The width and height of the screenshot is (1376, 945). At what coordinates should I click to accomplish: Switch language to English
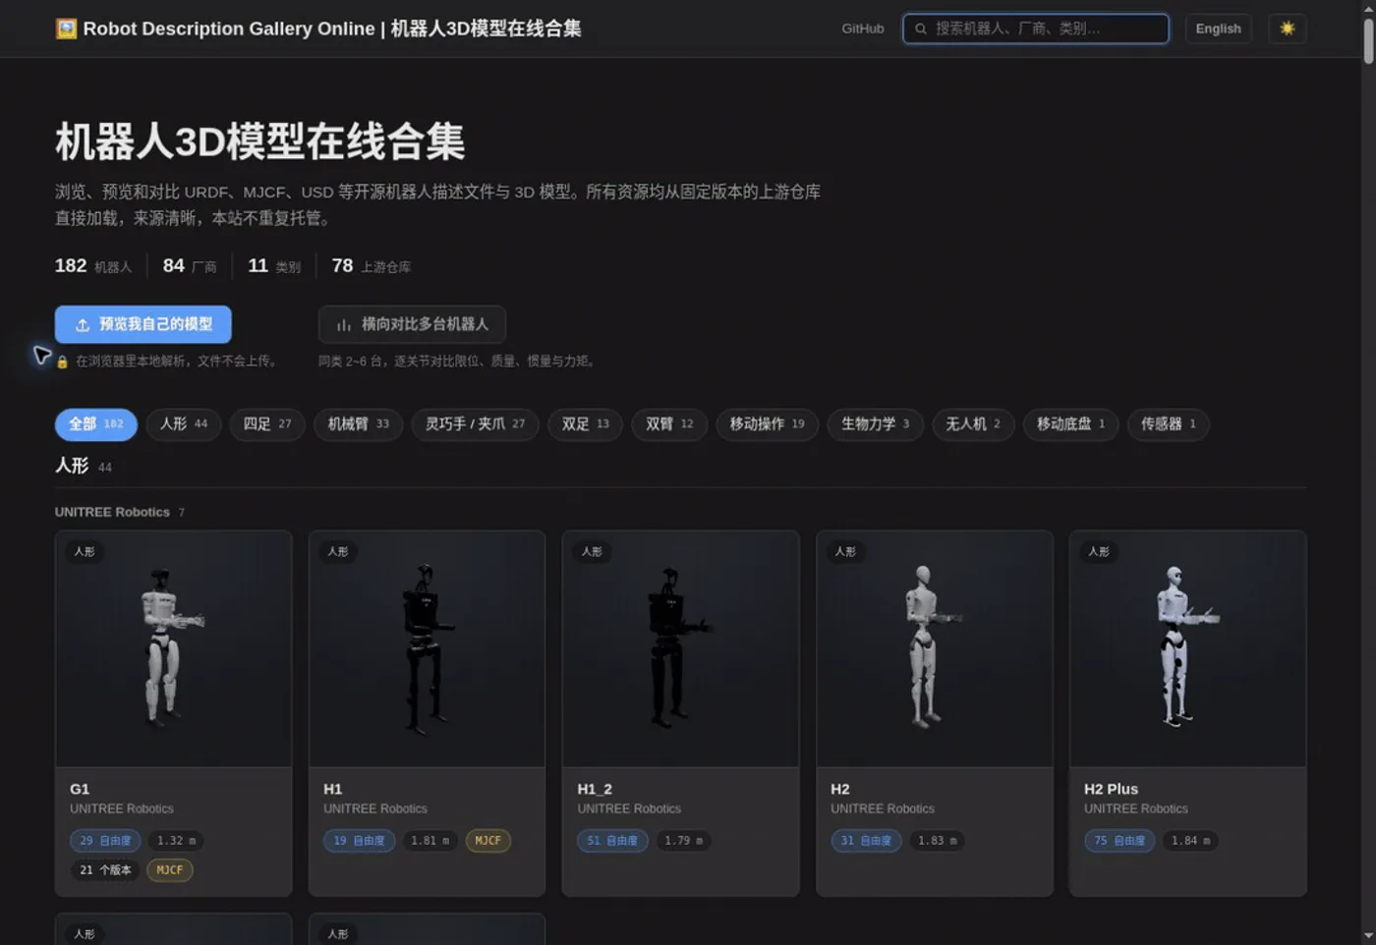(1218, 28)
